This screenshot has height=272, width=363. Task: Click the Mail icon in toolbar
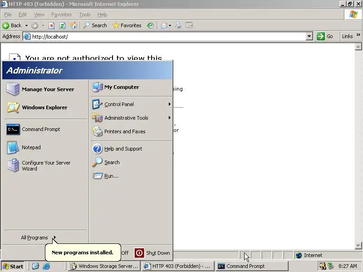164,25
